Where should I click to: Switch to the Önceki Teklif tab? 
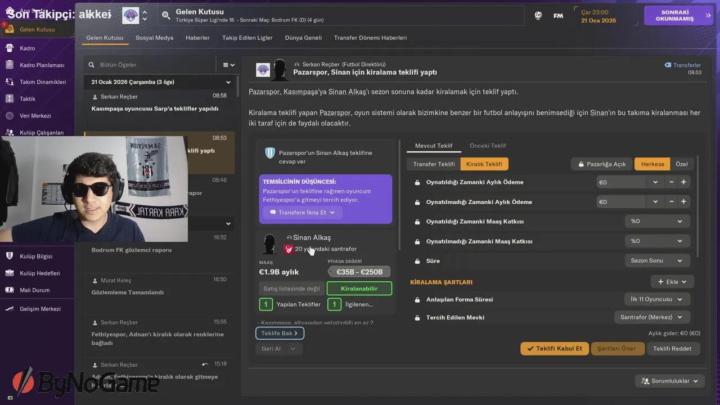pos(488,146)
